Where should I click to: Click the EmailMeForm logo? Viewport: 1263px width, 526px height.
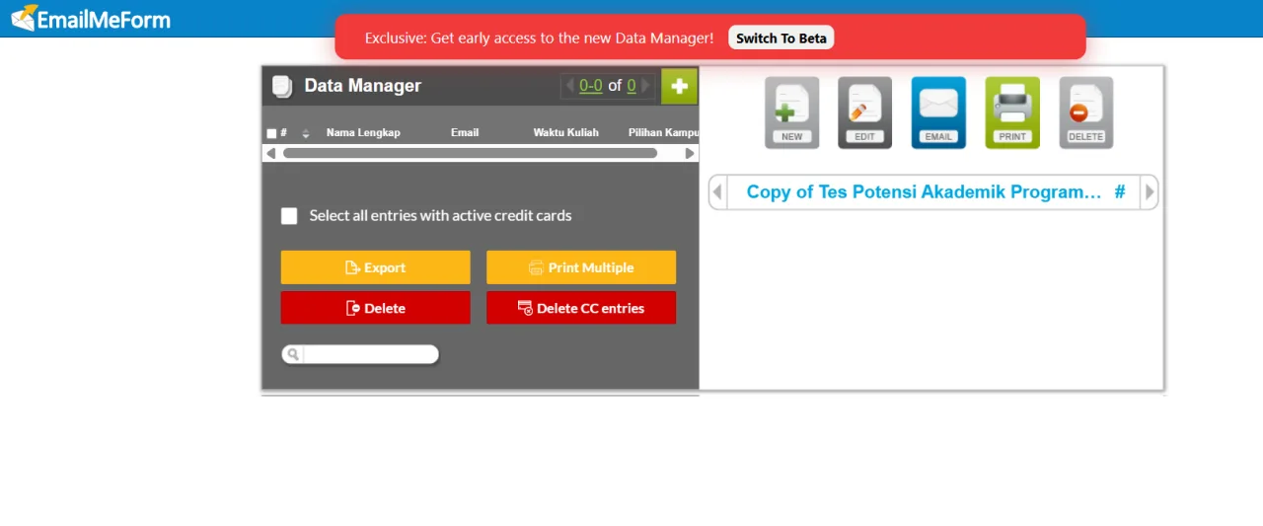[x=91, y=18]
